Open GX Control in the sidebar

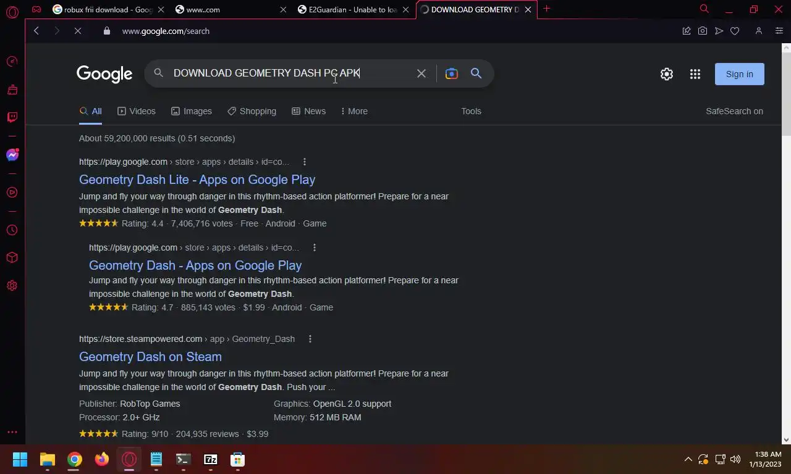12,61
